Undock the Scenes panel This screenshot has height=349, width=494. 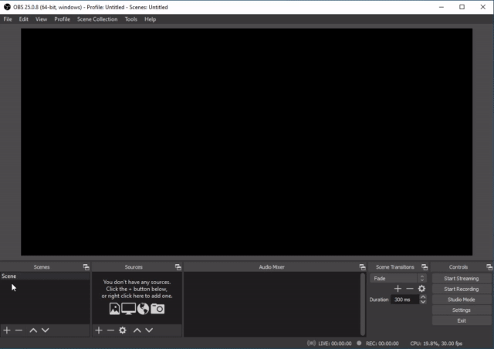tap(86, 267)
